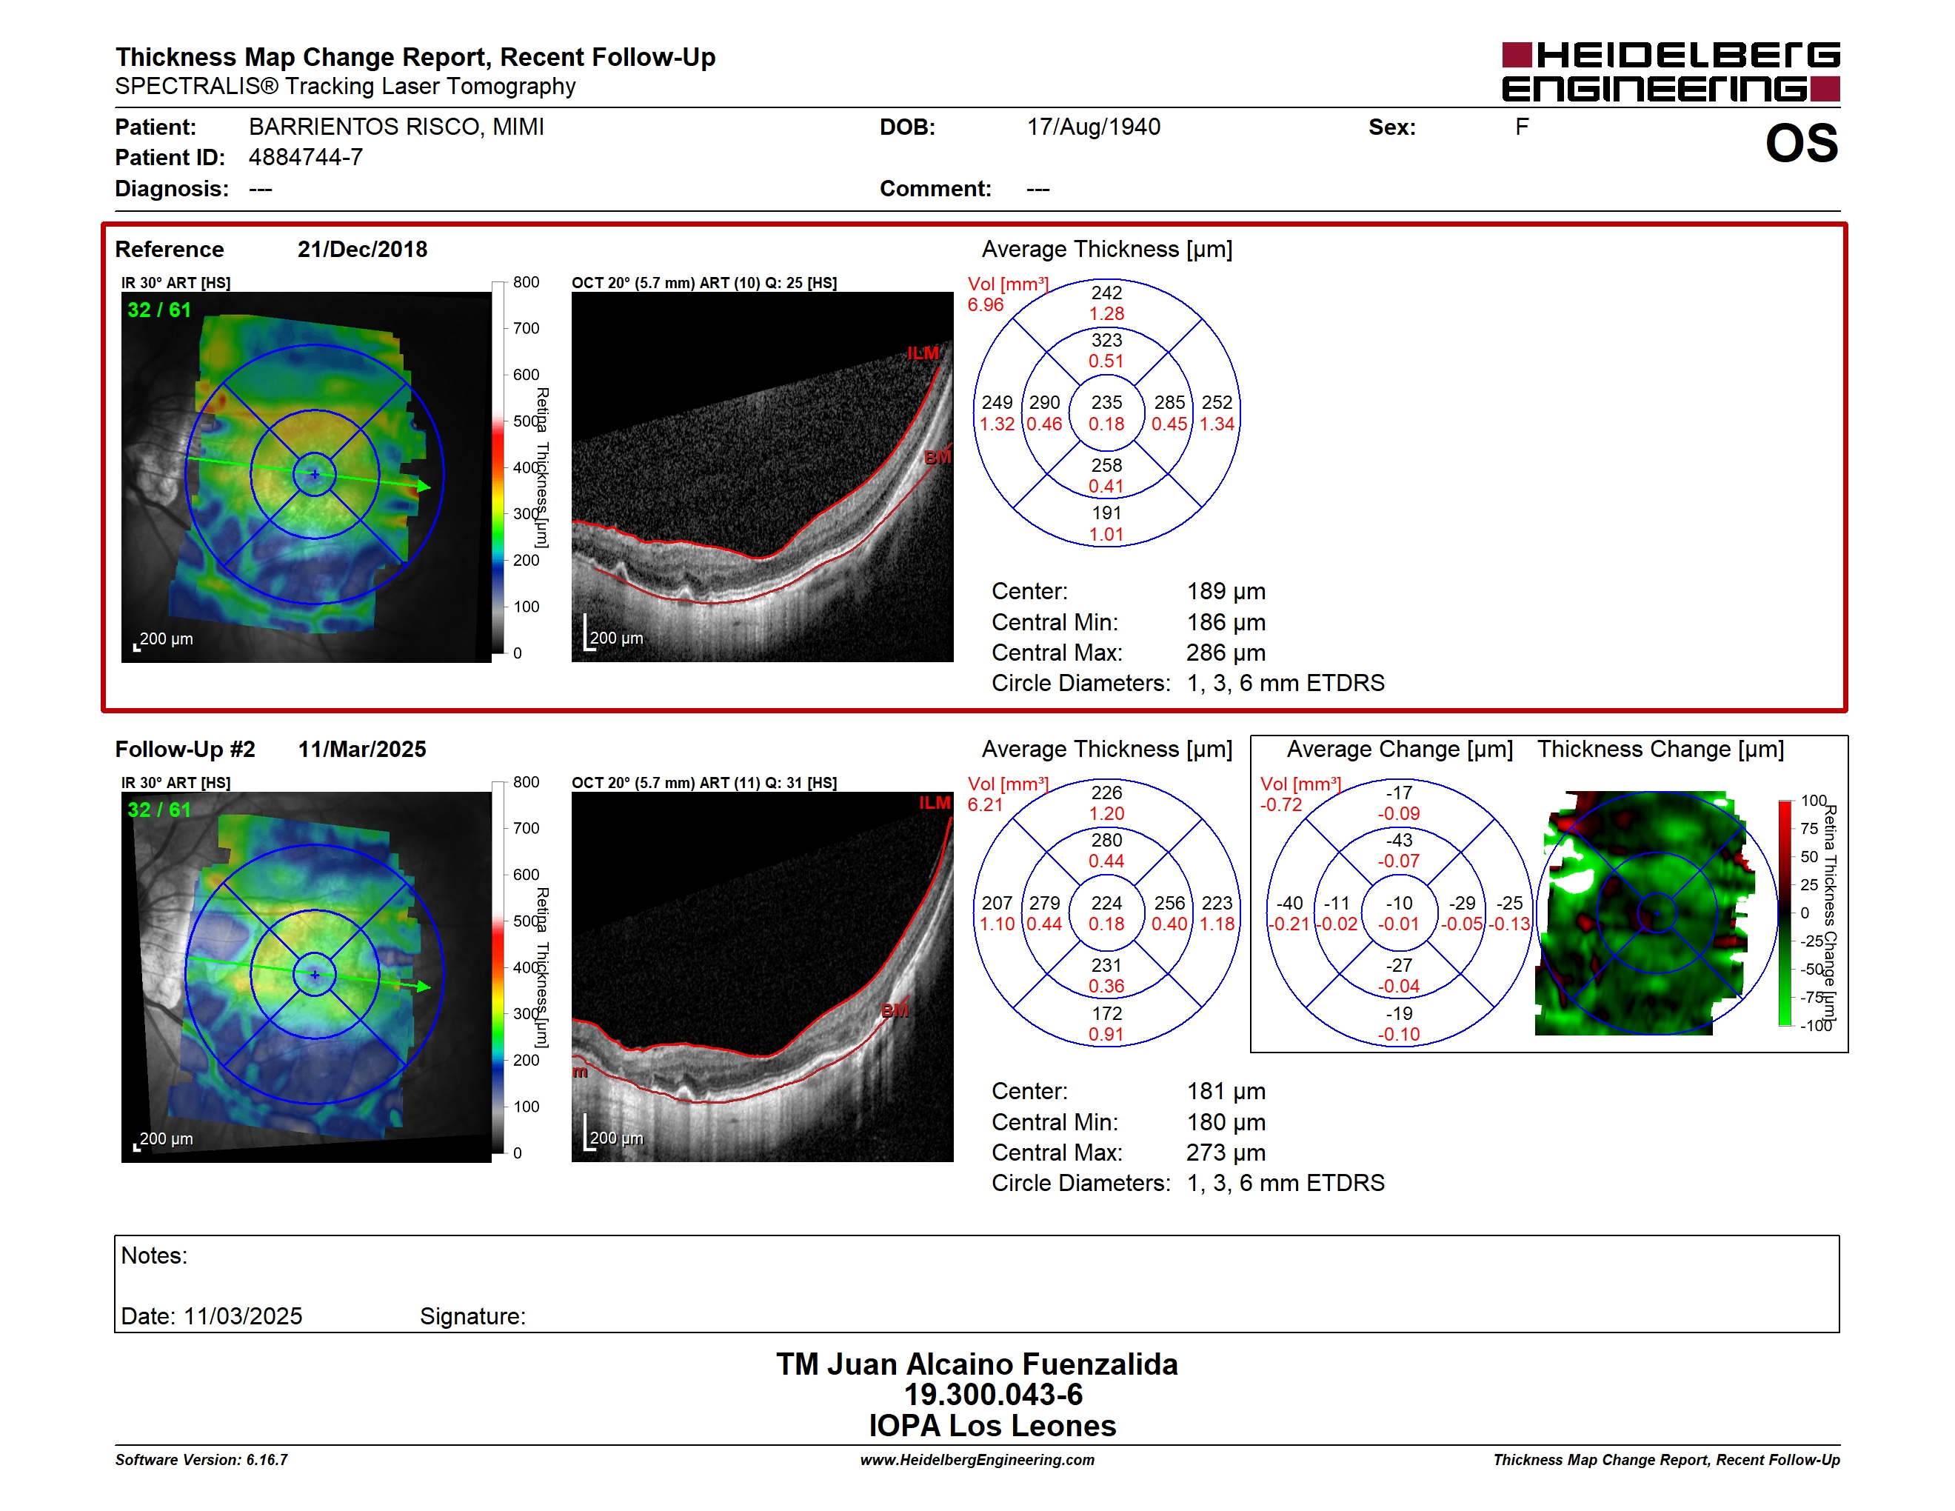Click the green '32 / 61' counter in Reference image
Screen dimensions: 1955x1511
[159, 310]
